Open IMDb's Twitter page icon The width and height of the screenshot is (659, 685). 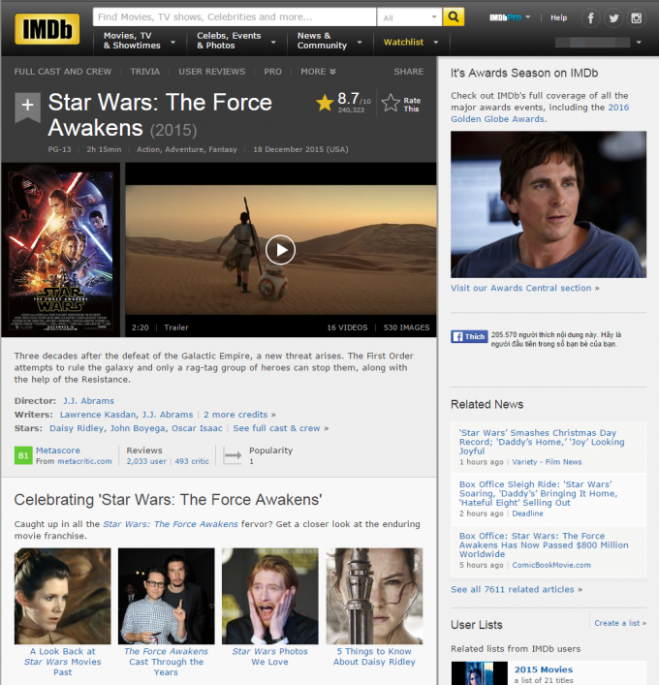coord(613,17)
